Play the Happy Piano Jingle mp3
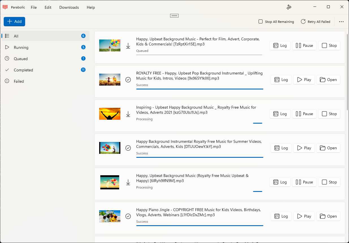Viewport: 349px width, 243px height. coord(304,216)
